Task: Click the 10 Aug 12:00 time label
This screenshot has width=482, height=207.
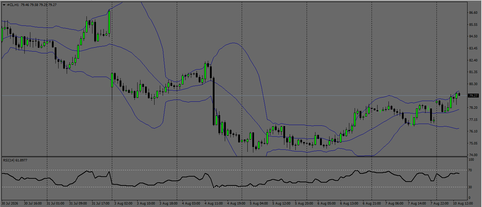Action: [462, 203]
